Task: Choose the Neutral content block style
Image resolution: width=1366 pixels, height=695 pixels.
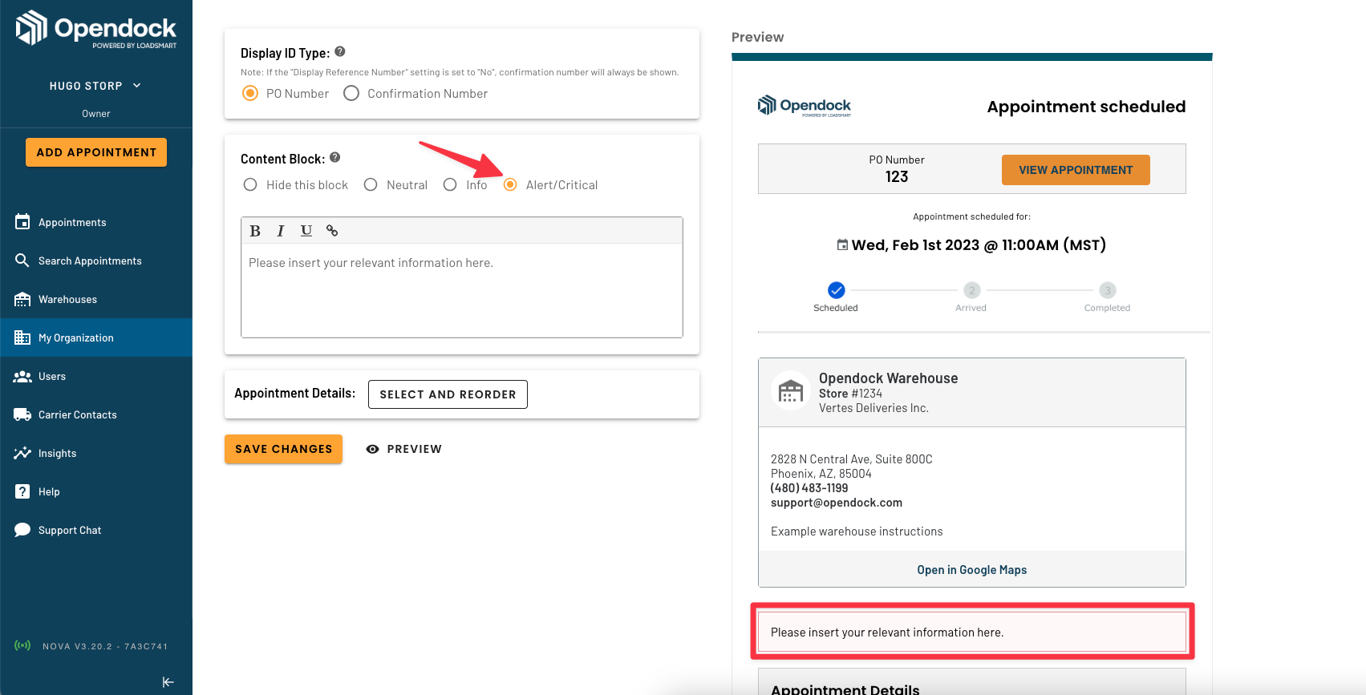Action: pyautogui.click(x=395, y=185)
